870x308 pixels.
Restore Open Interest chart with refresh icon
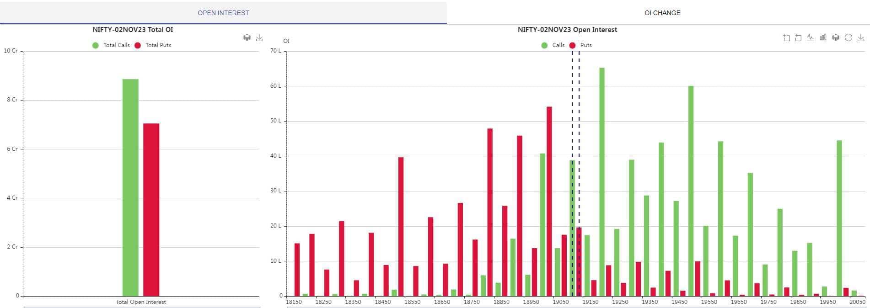pyautogui.click(x=848, y=38)
